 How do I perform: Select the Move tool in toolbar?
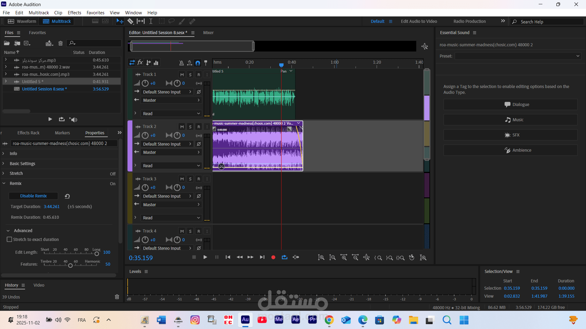tap(120, 21)
